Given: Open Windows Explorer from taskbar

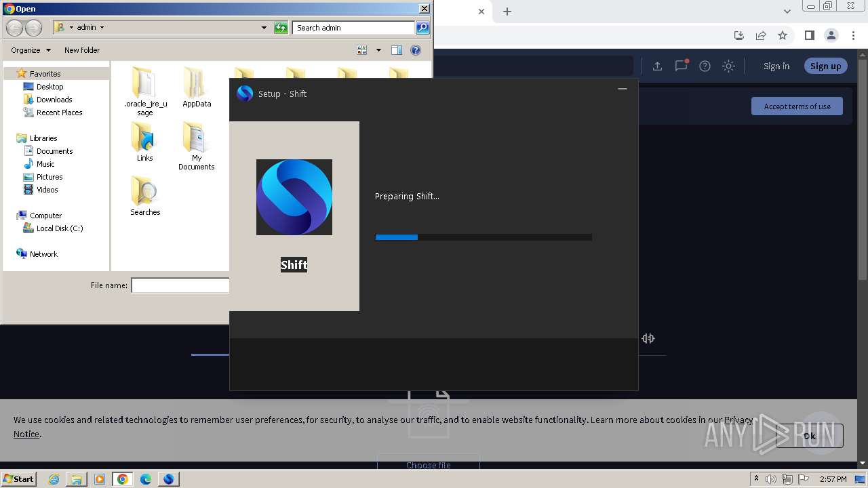Looking at the screenshot, I should [x=77, y=479].
